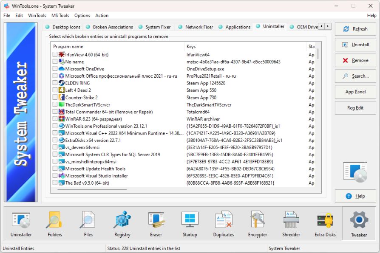Click the Microsoft Visual Studio Installer icon
Screen dimensions: 380x253
(x=62, y=176)
